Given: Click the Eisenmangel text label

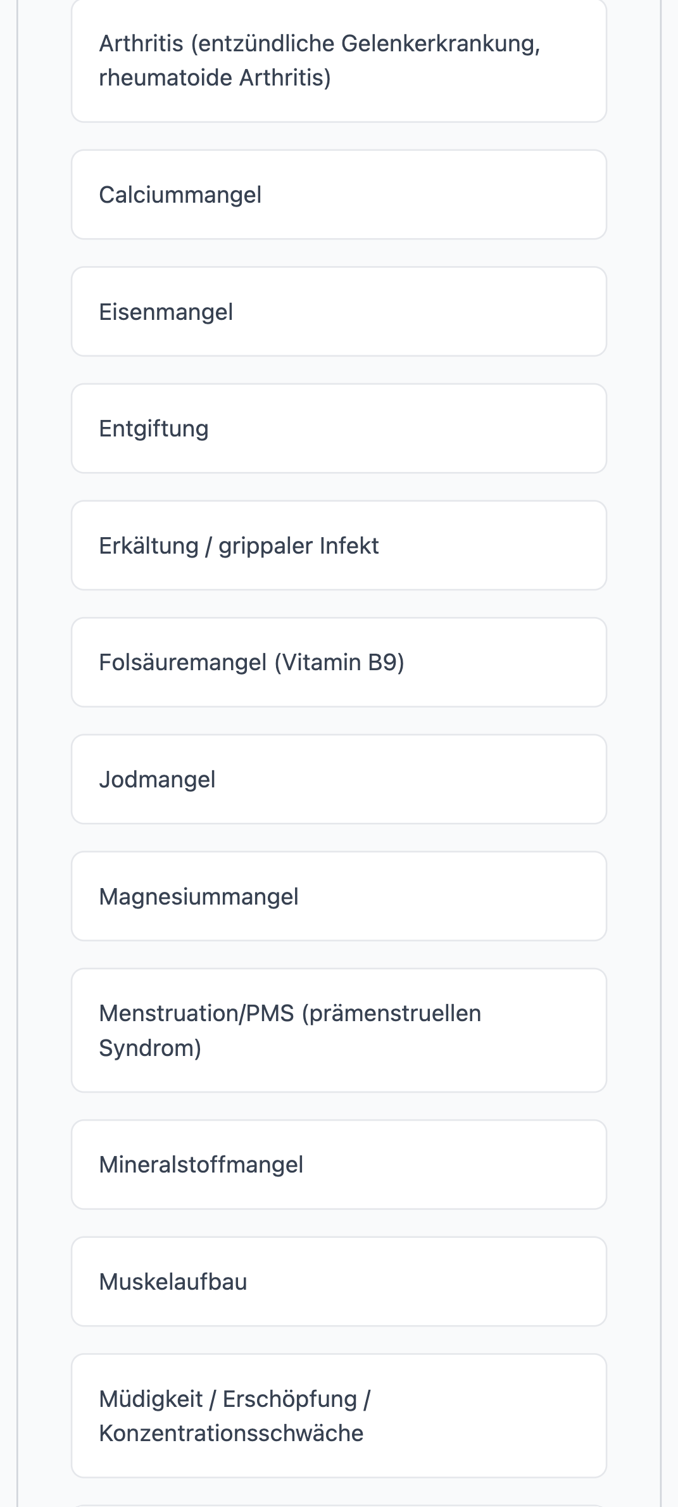Looking at the screenshot, I should click(x=166, y=312).
